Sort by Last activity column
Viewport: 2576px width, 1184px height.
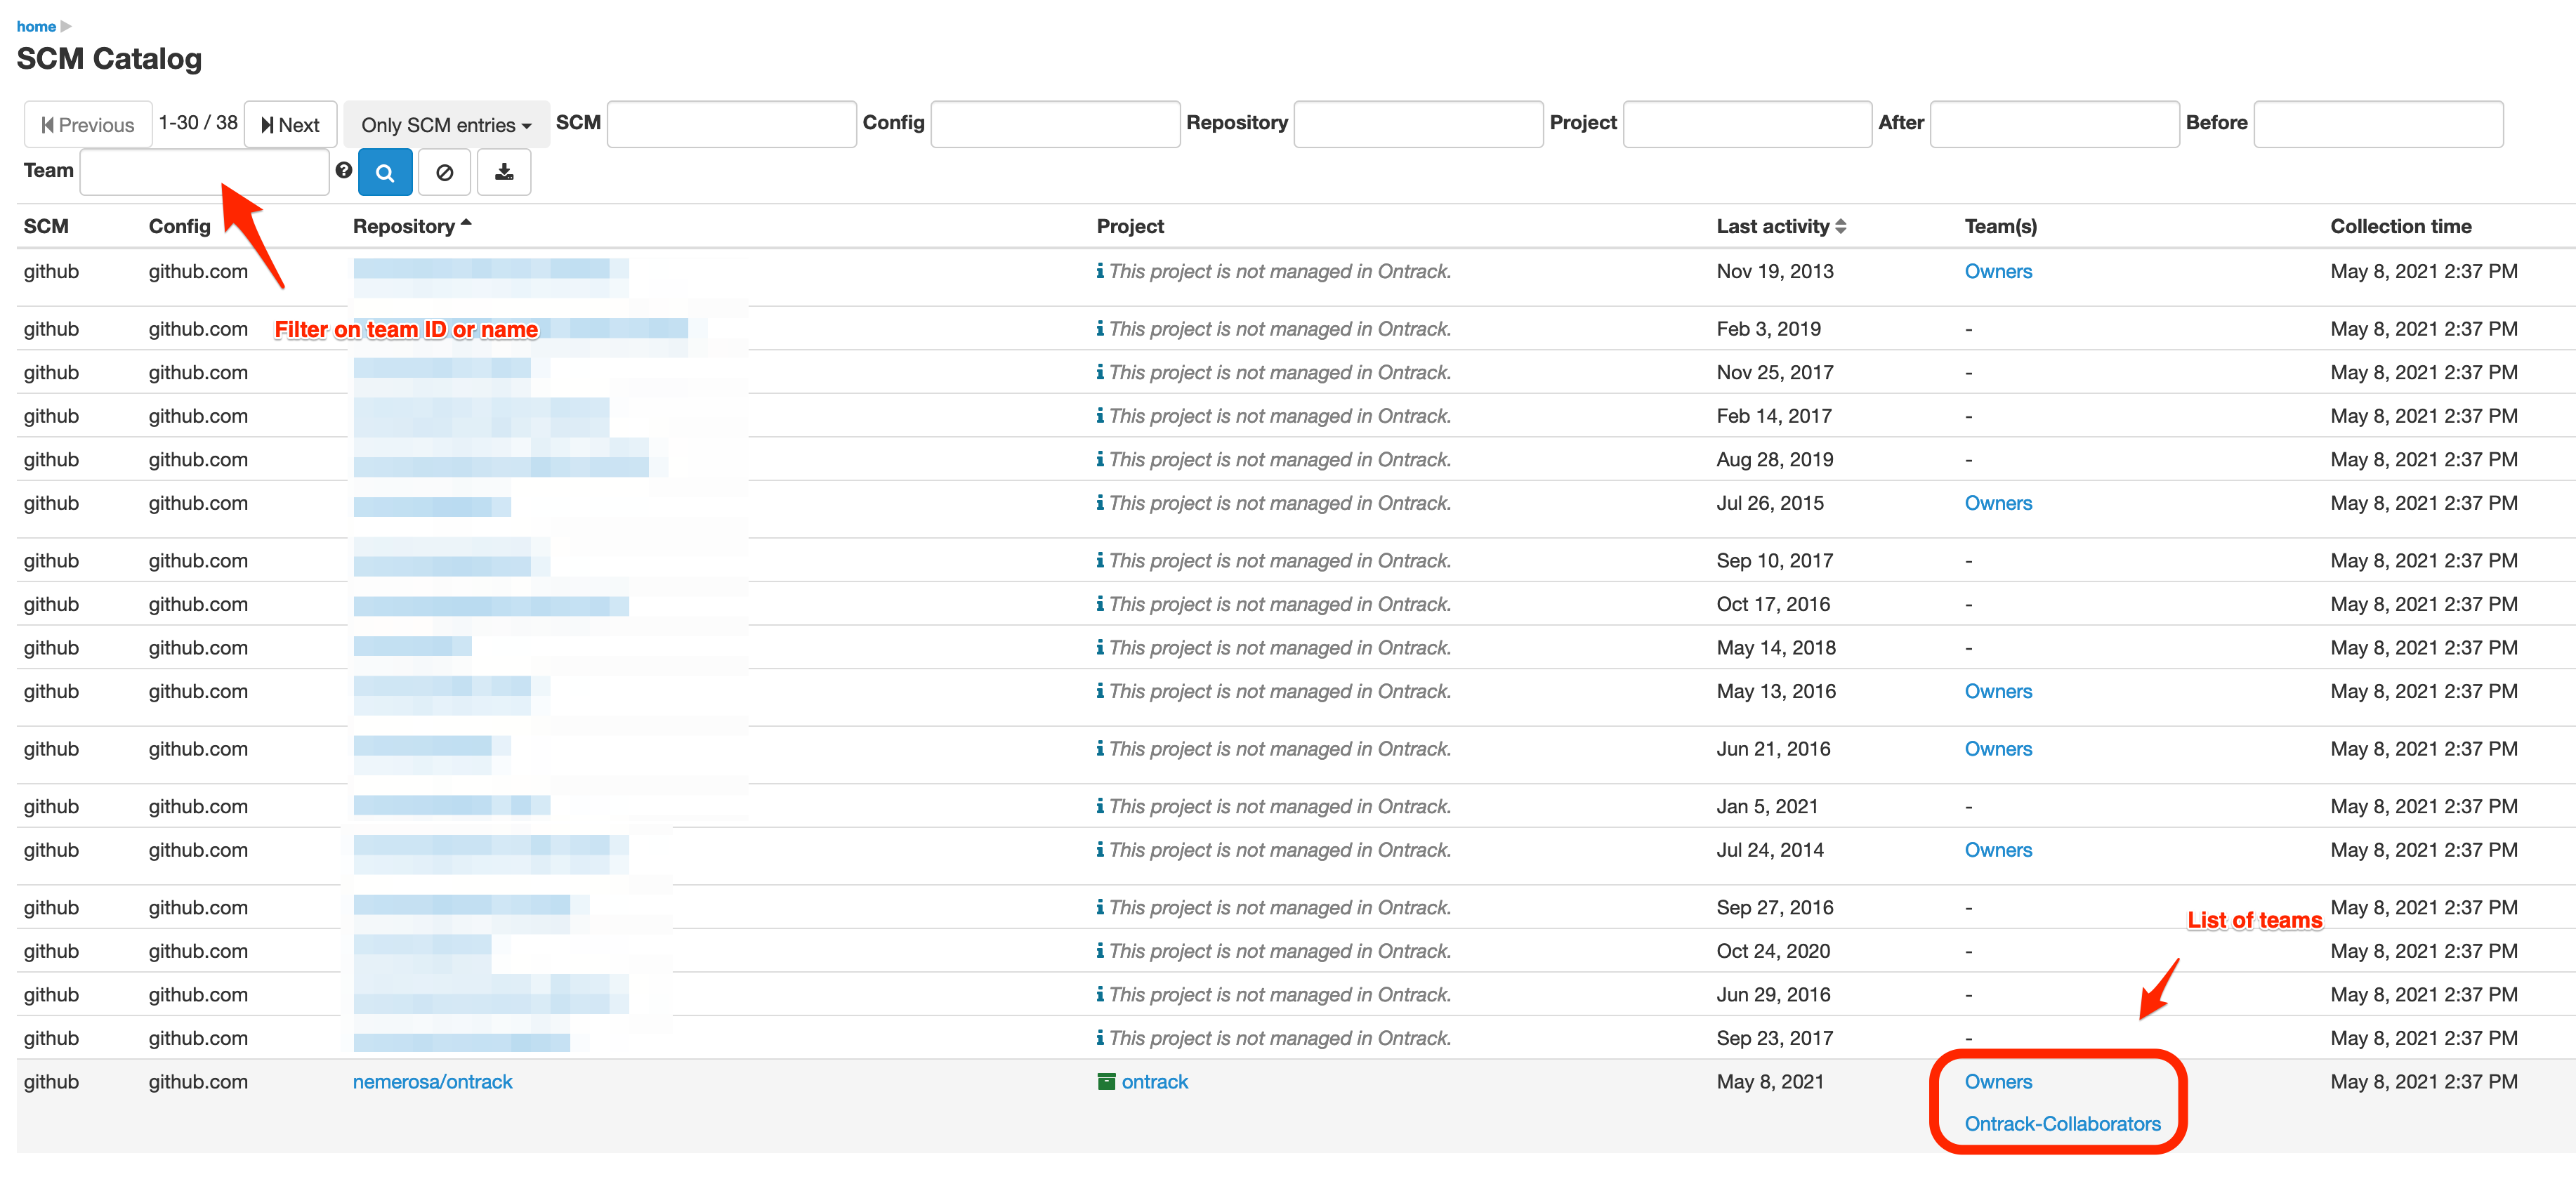pos(1841,226)
